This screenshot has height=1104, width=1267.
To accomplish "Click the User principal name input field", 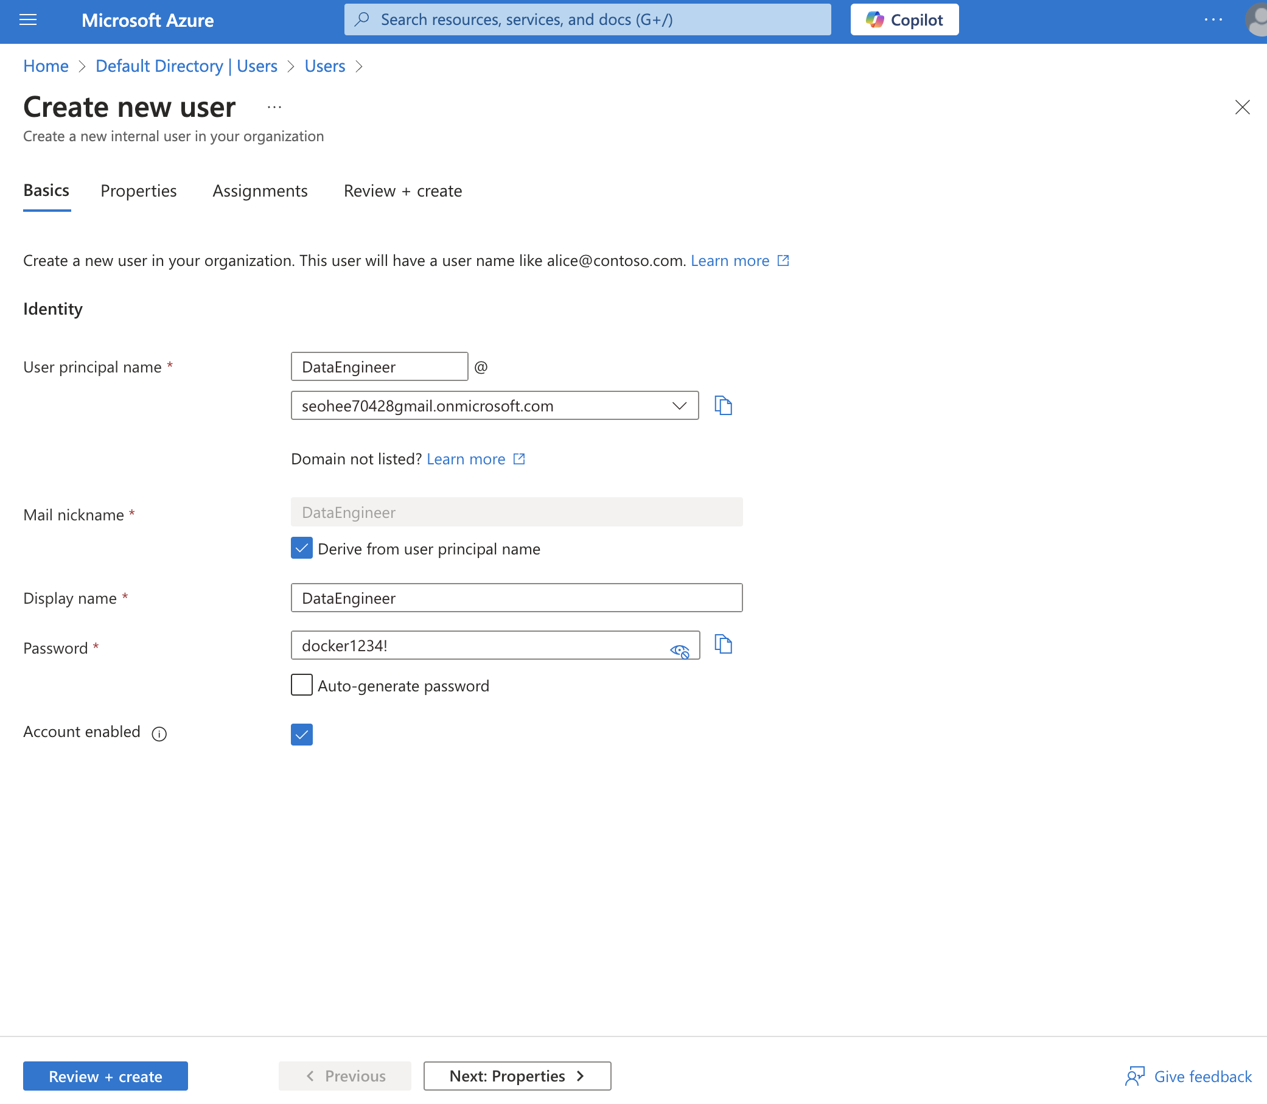I will (x=379, y=366).
